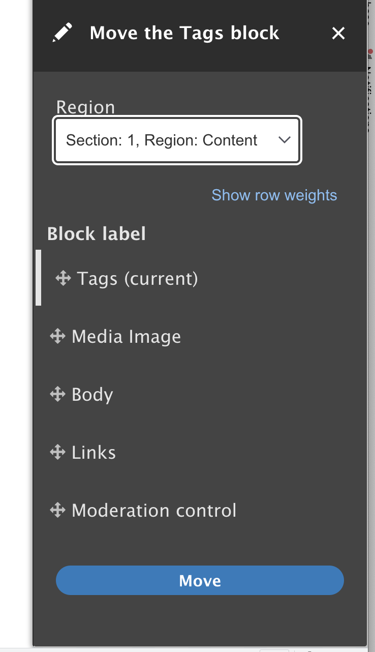Select the Moderation control block row
This screenshot has height=652, width=375.
pyautogui.click(x=154, y=510)
